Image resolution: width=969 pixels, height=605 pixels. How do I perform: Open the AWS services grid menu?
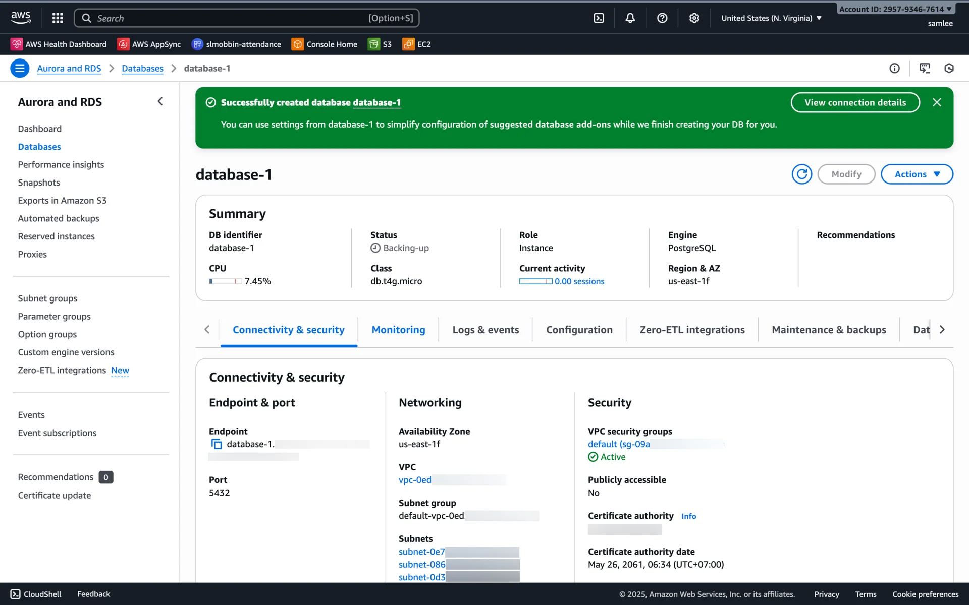[x=58, y=18]
